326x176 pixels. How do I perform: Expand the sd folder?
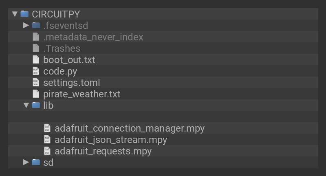point(26,162)
